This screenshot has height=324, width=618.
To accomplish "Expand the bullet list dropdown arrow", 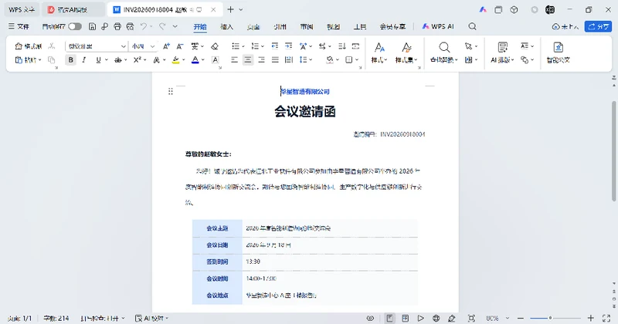I will point(243,46).
